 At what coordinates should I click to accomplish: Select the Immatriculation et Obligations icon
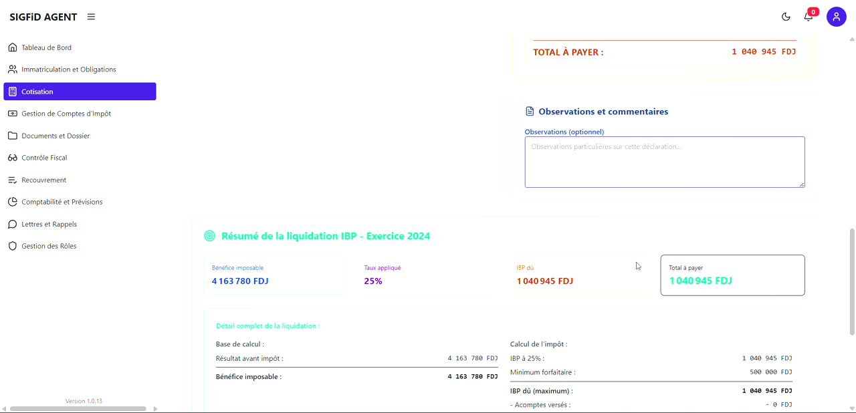12,69
